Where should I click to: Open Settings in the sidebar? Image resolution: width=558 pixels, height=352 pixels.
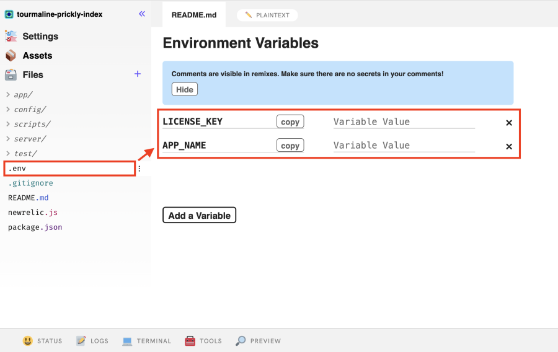[40, 36]
